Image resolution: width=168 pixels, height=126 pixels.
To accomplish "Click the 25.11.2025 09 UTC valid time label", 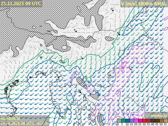I will tap(21, 3).
